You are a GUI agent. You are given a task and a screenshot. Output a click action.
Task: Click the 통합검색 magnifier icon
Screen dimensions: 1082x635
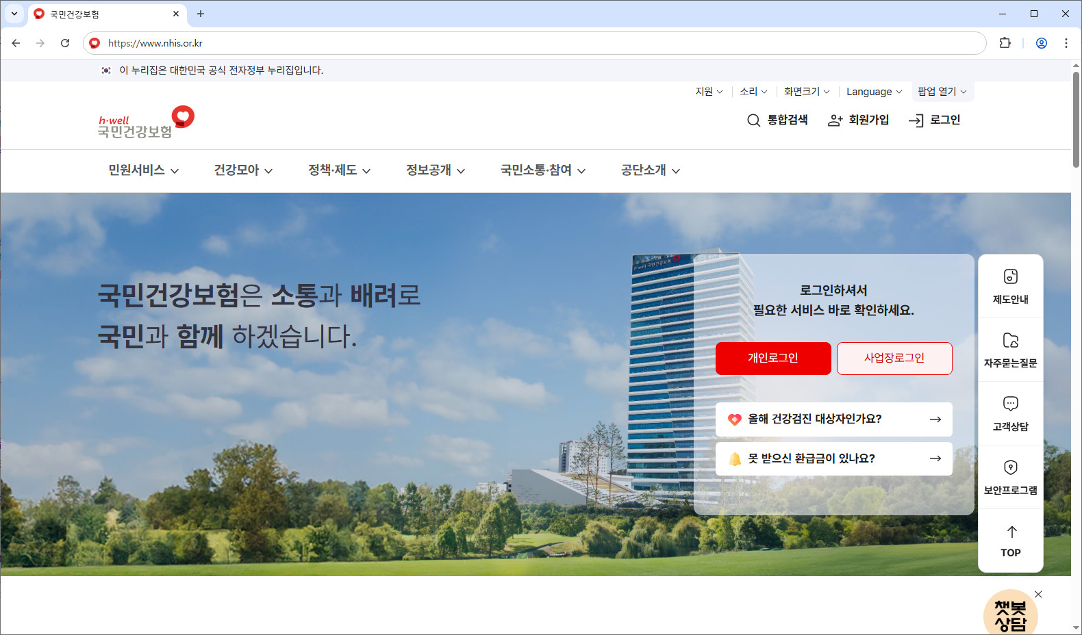(x=753, y=120)
